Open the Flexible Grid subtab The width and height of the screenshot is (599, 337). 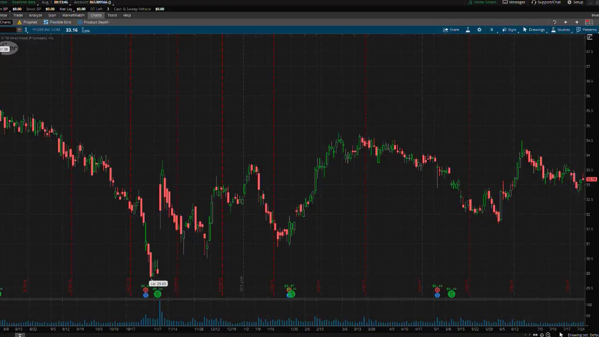coord(57,22)
